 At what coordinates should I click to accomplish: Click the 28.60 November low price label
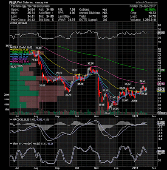[107, 113]
